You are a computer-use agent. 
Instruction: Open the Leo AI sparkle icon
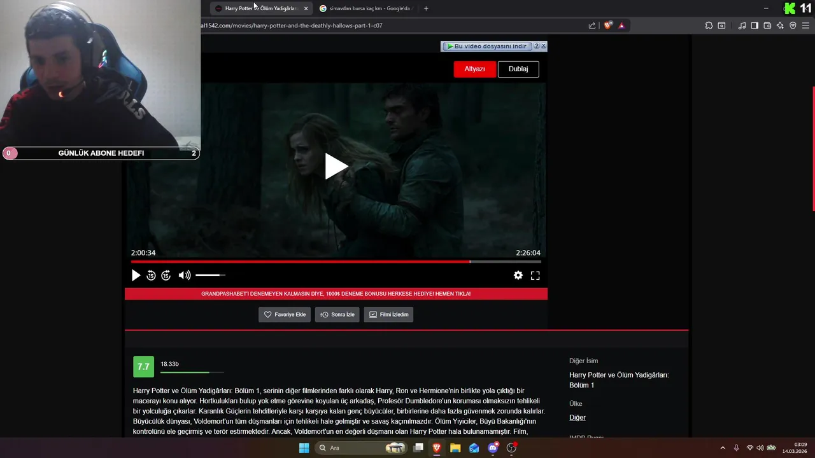pos(780,25)
